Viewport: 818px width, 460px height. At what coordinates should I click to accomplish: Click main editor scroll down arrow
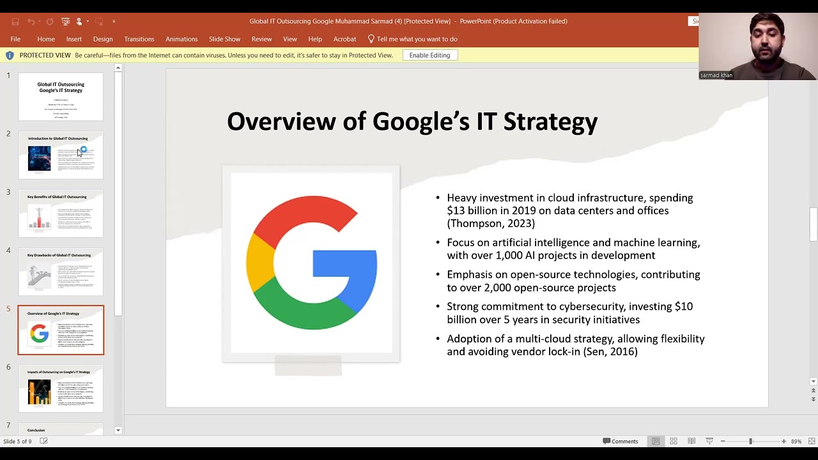click(814, 381)
